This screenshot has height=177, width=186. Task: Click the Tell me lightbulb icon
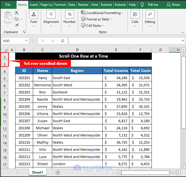(142, 5)
